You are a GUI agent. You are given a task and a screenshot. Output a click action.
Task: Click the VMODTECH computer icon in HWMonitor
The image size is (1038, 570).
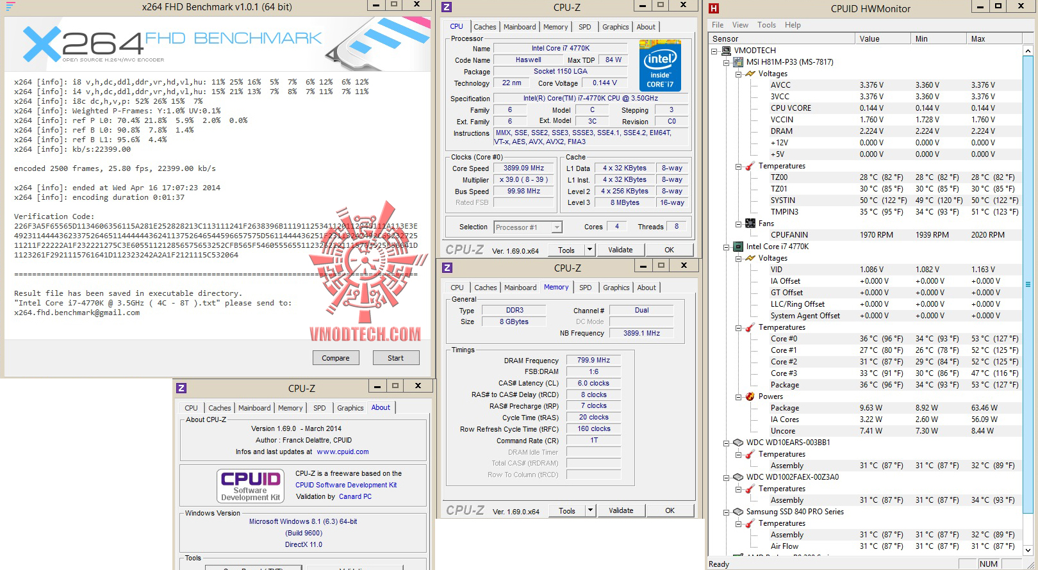pos(726,51)
